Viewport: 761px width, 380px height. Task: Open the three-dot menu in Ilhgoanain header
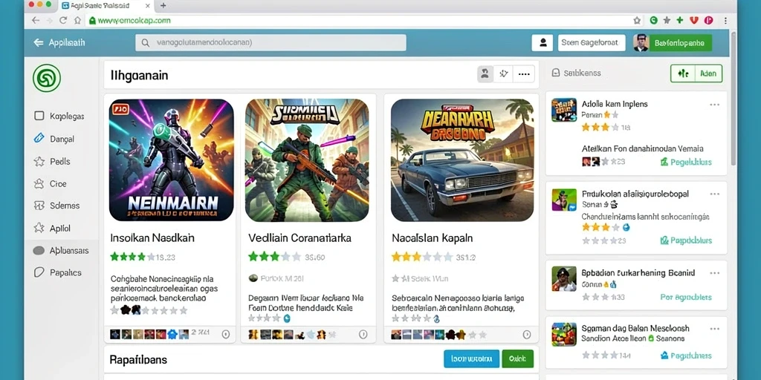click(x=524, y=73)
